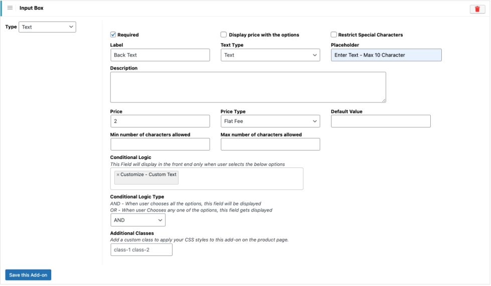Click the Price input field
The image size is (491, 286).
click(x=159, y=121)
